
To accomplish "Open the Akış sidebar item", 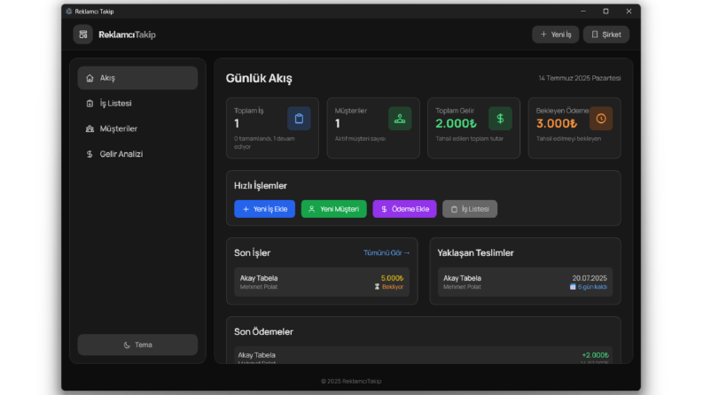I will click(137, 78).
